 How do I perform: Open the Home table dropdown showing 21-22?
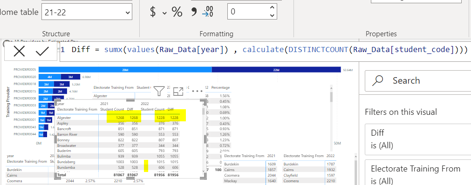pyautogui.click(x=87, y=12)
